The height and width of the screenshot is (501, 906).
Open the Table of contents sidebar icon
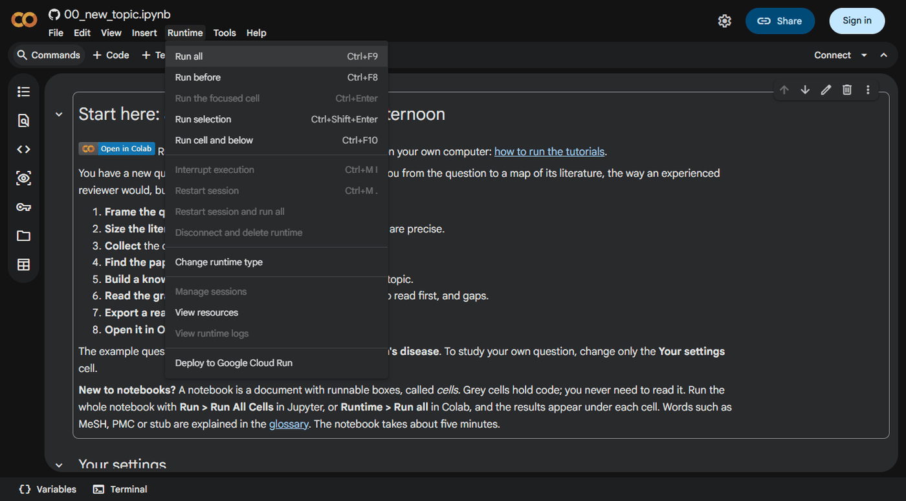click(x=23, y=92)
